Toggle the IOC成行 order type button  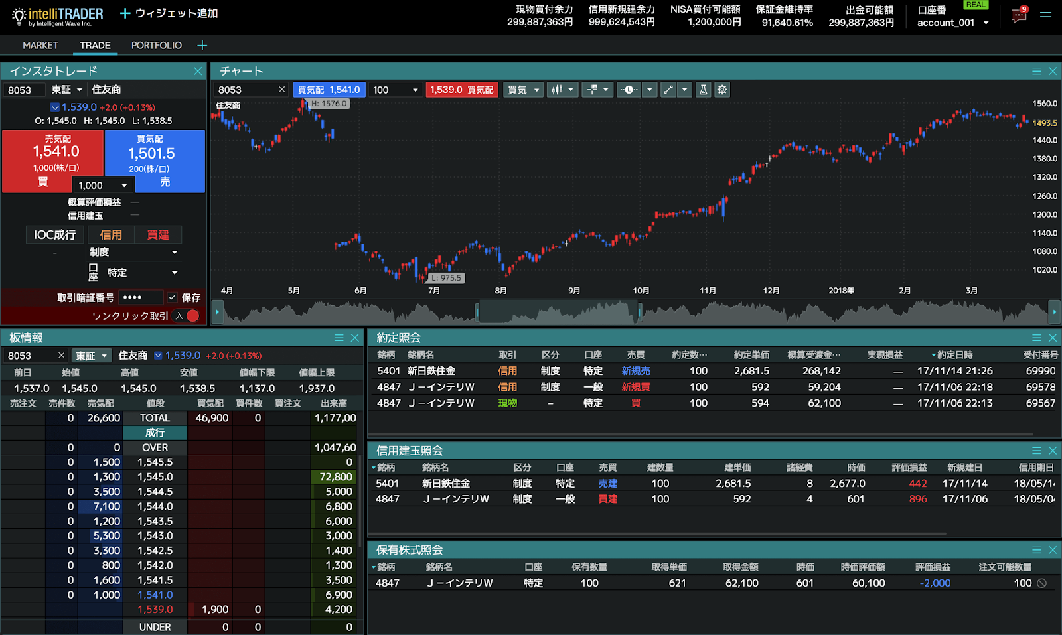click(x=55, y=235)
